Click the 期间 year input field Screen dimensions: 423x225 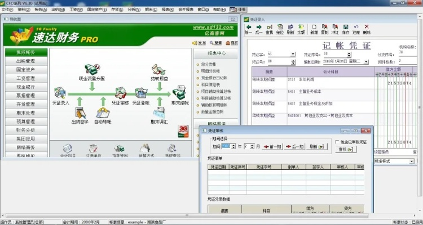pos(226,146)
